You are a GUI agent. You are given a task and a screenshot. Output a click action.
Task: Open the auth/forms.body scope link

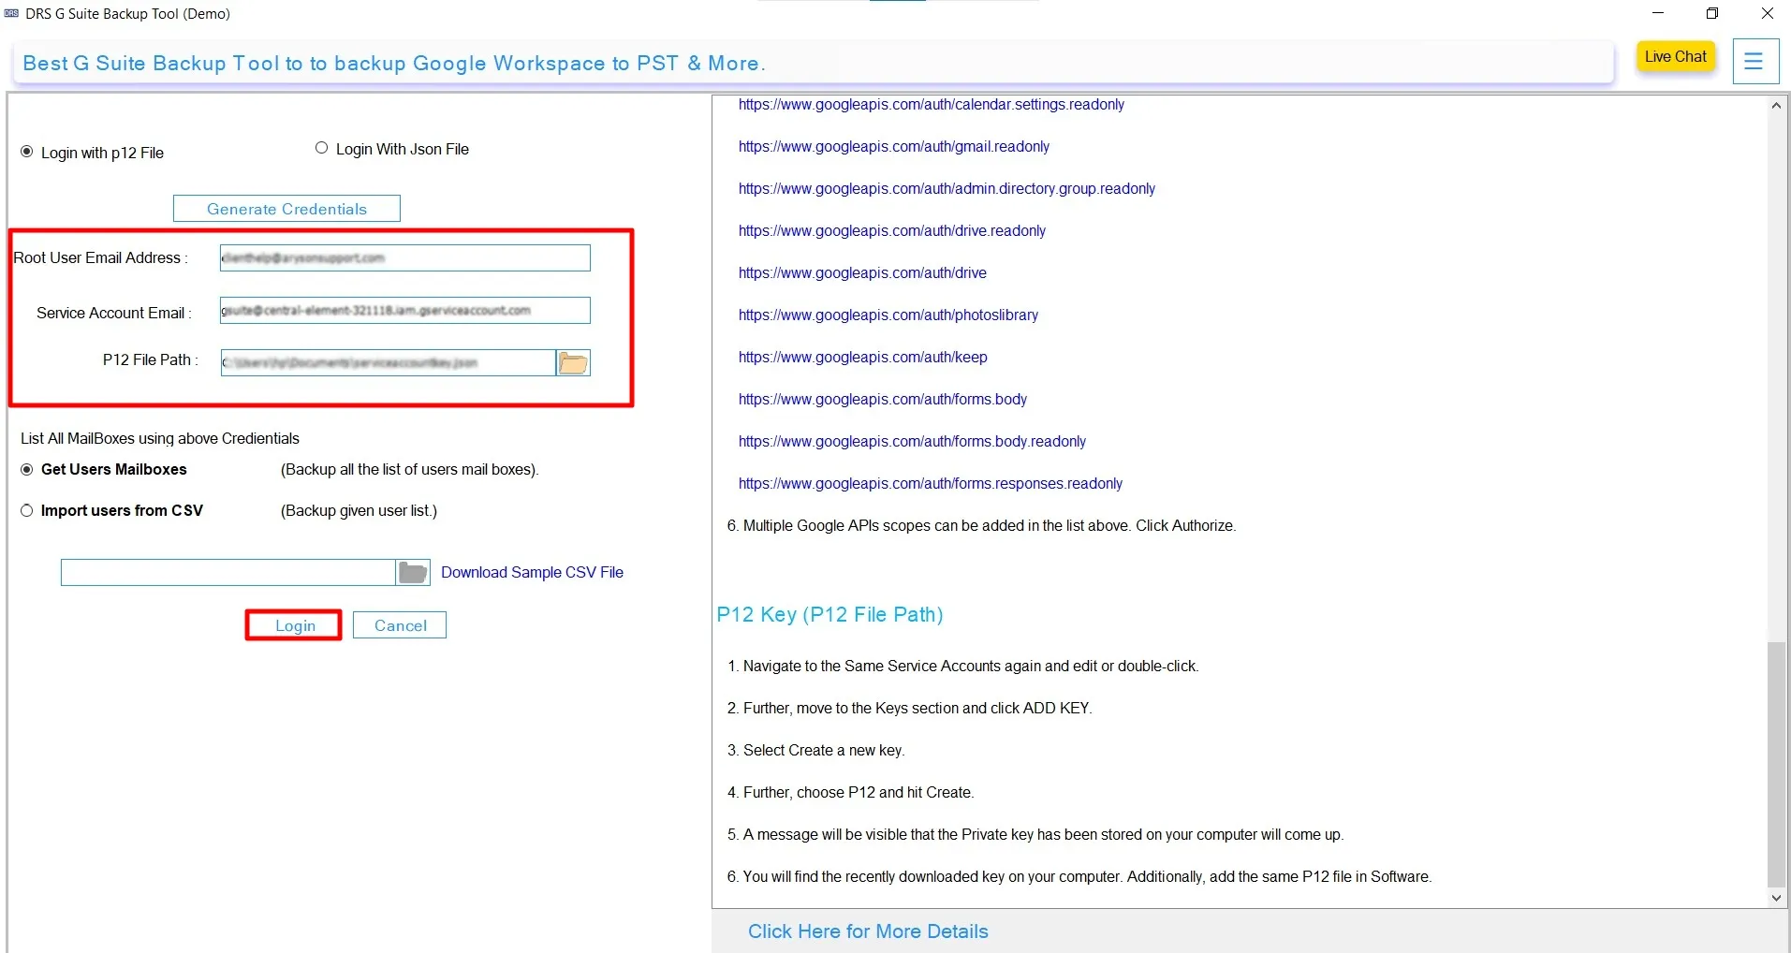pyautogui.click(x=883, y=400)
